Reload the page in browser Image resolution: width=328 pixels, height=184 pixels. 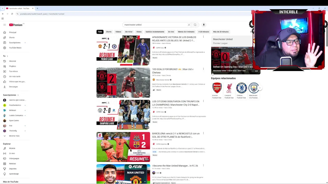point(12,14)
